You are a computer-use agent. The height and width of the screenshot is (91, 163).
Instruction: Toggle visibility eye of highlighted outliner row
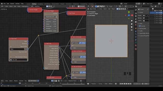tap(159, 13)
